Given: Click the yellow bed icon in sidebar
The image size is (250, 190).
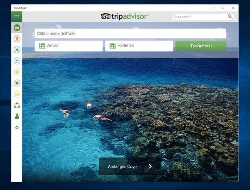Looking at the screenshot, I should (x=17, y=94).
